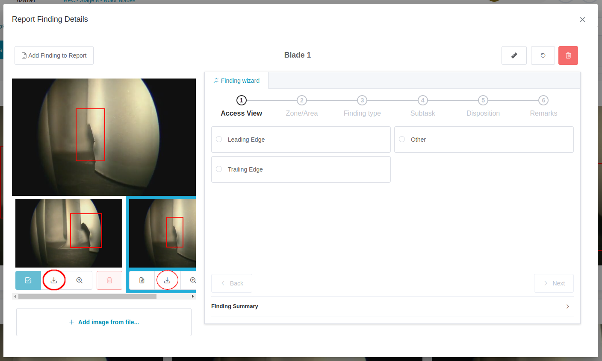Delete the Blade 1 finding with red trash button
Viewport: 602px width, 361px height.
click(x=568, y=55)
